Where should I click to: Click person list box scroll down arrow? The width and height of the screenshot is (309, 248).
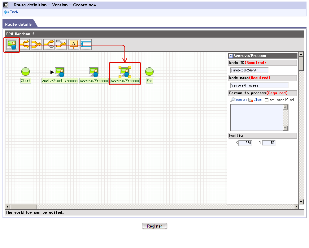click(x=285, y=128)
